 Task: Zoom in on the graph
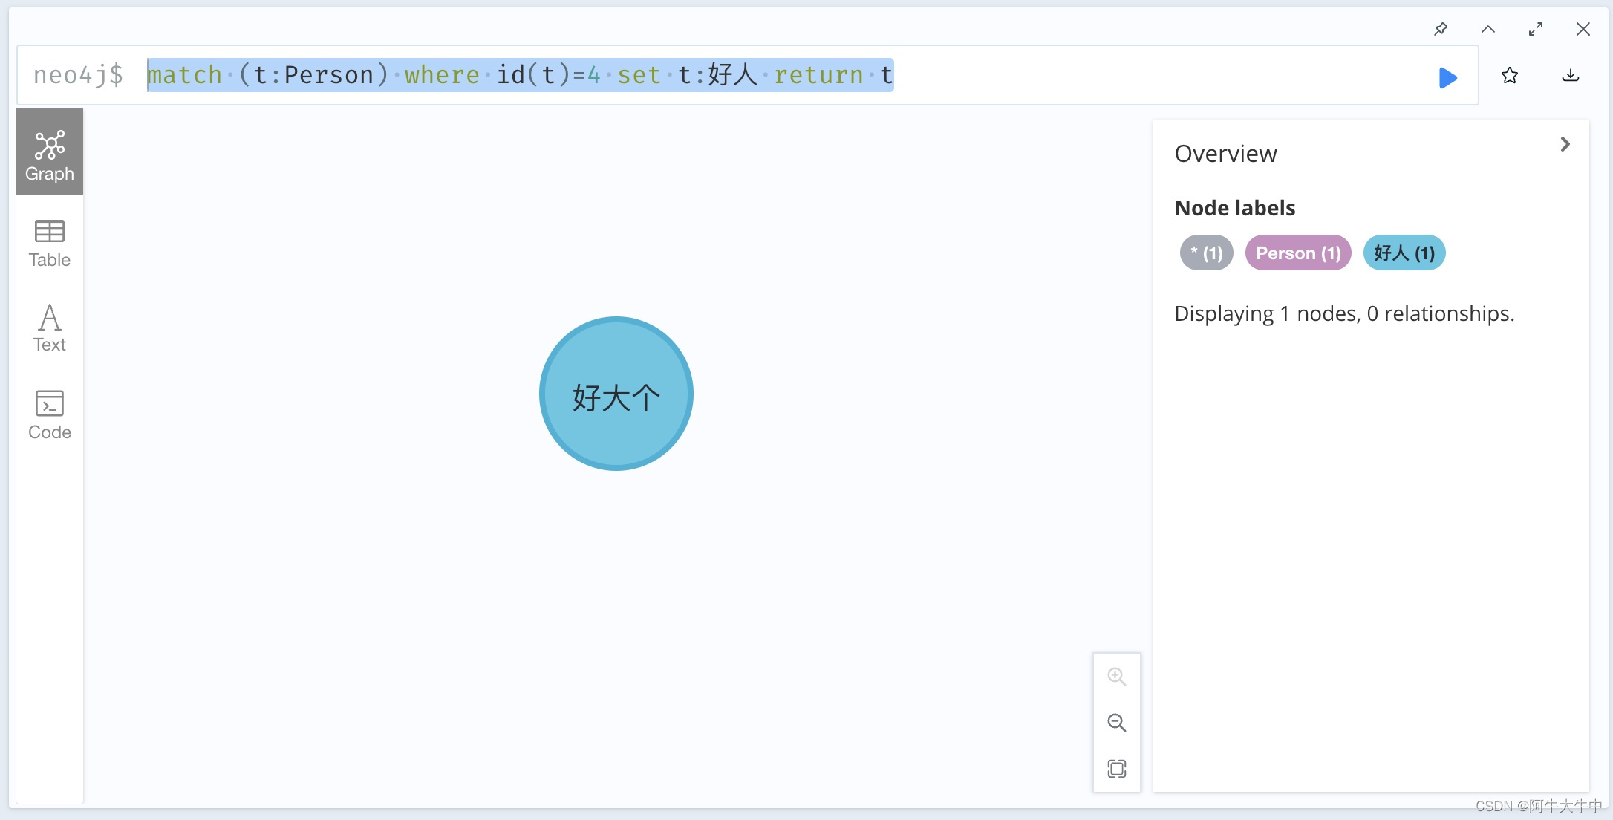coord(1116,677)
